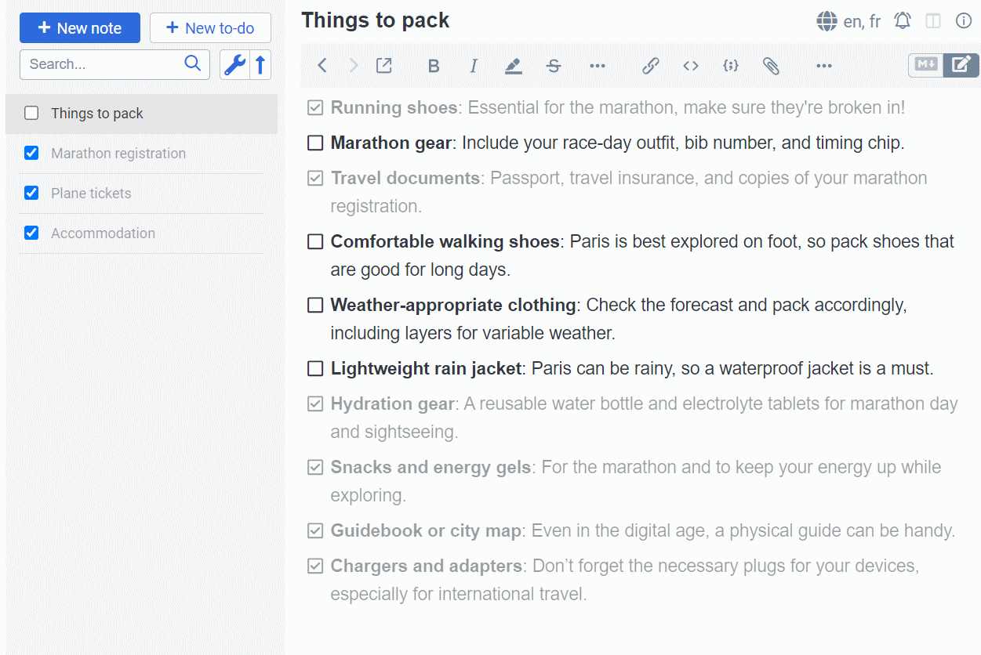Switch to Markdown editor mode
The image size is (981, 655).
tap(926, 65)
